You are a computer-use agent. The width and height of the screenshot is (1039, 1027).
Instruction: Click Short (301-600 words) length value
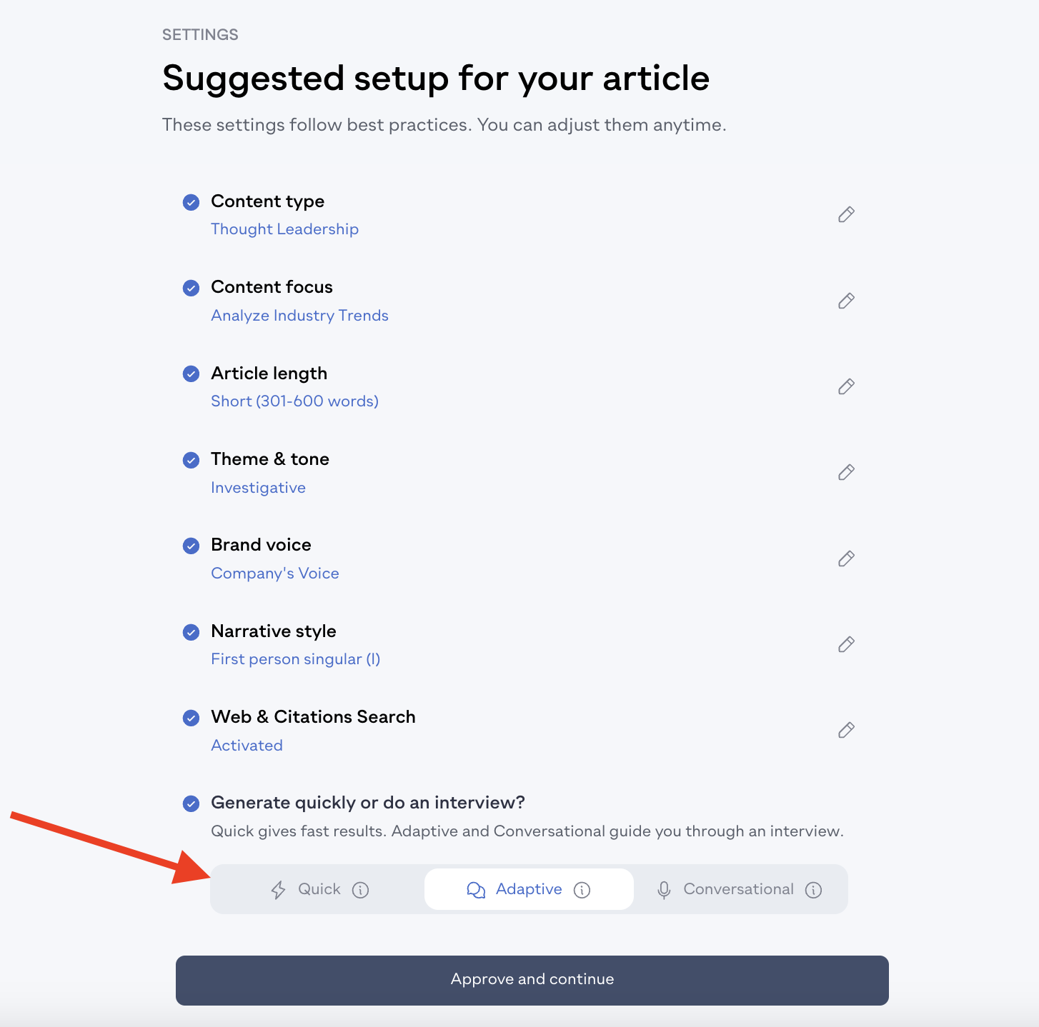click(x=295, y=401)
